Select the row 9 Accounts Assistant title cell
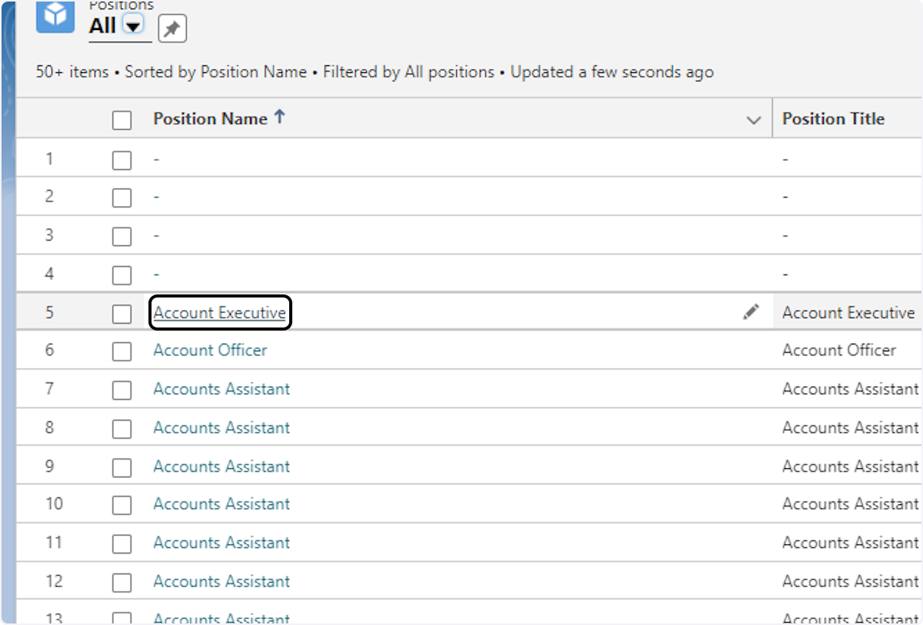Image resolution: width=923 pixels, height=625 pixels. [x=850, y=466]
